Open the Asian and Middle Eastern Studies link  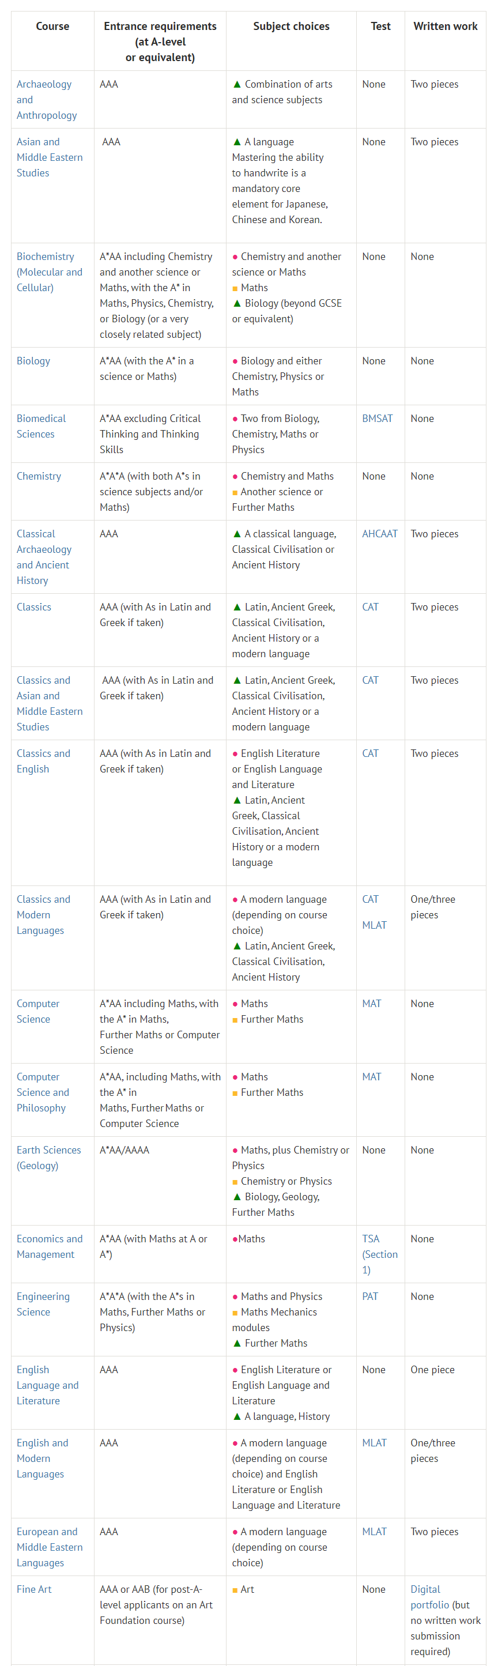(49, 157)
